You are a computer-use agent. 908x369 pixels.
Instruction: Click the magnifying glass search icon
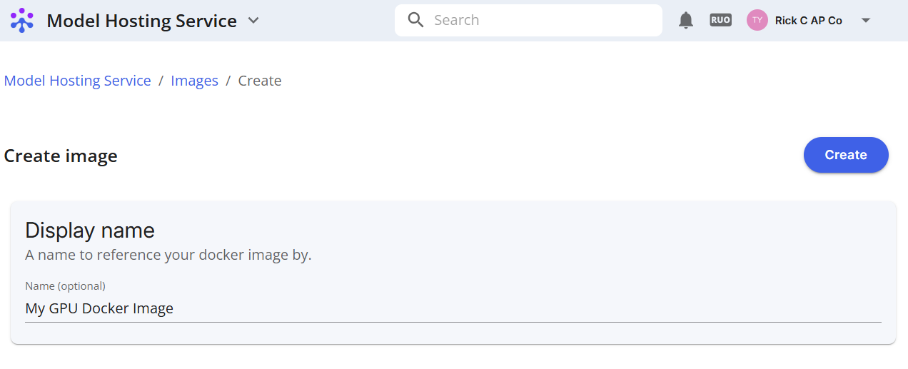(416, 20)
